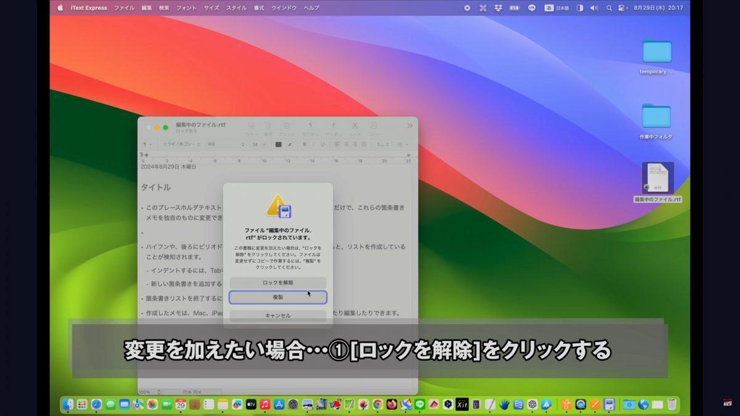Click the 取り消し undo icon in toolbar
This screenshot has width=740, height=416.
310,129
